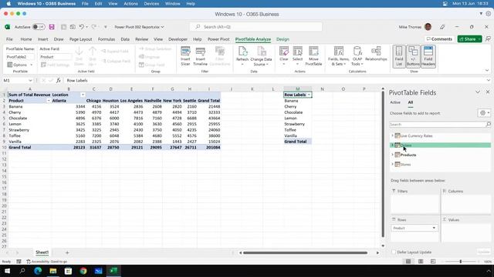Click the Refresh icon in Data group

(x=242, y=56)
